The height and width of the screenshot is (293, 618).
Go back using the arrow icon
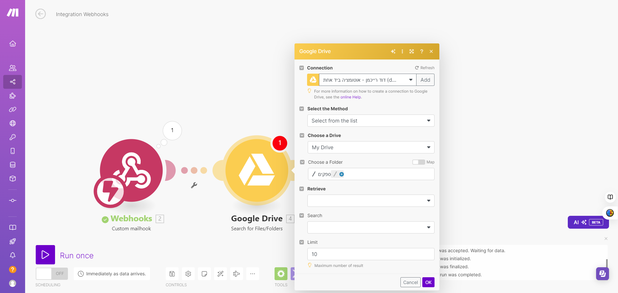coord(41,14)
